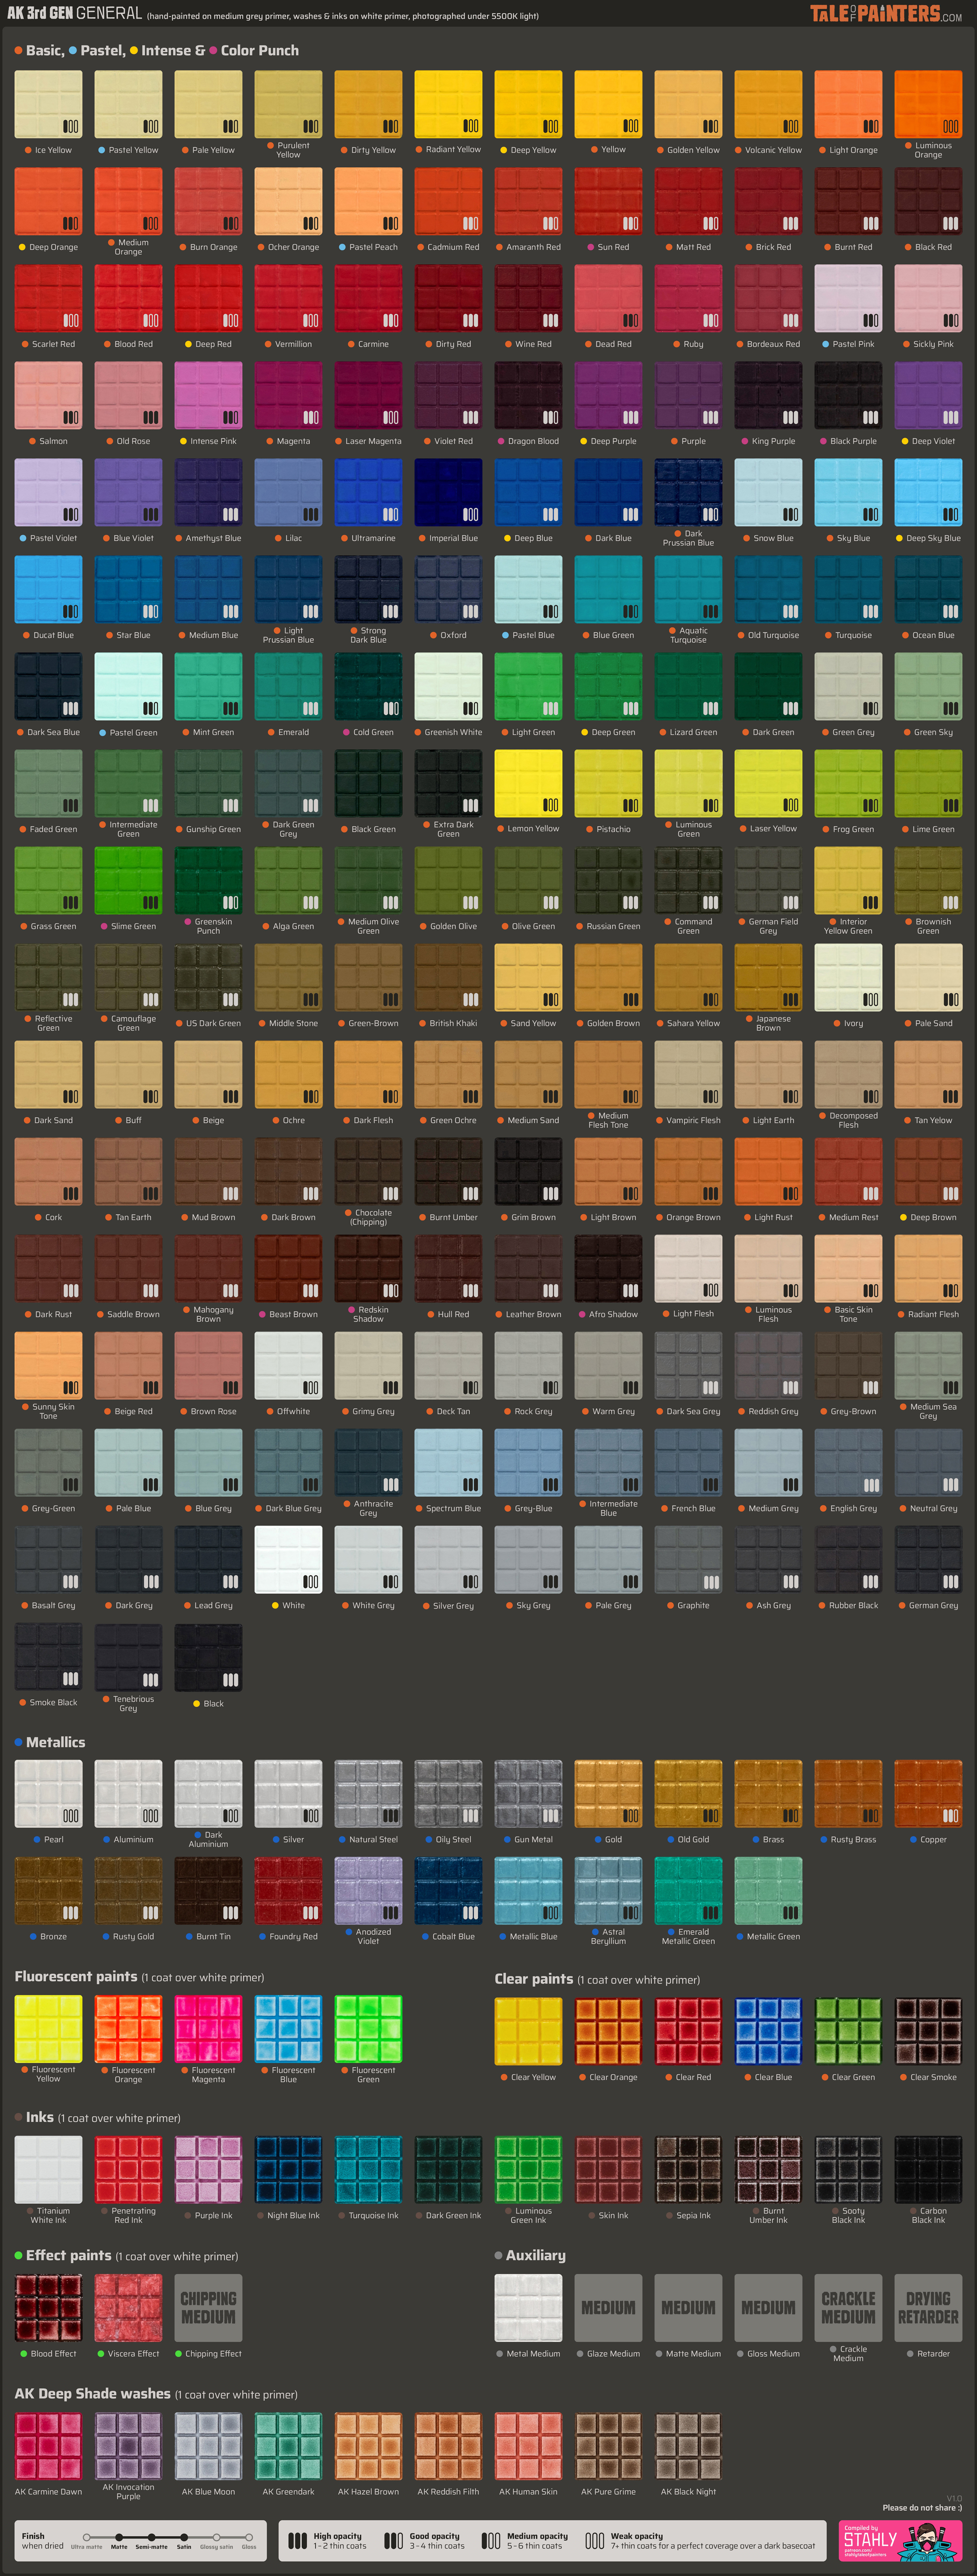Select the Lemon Yellow swatch
This screenshot has width=977, height=2576.
(528, 783)
